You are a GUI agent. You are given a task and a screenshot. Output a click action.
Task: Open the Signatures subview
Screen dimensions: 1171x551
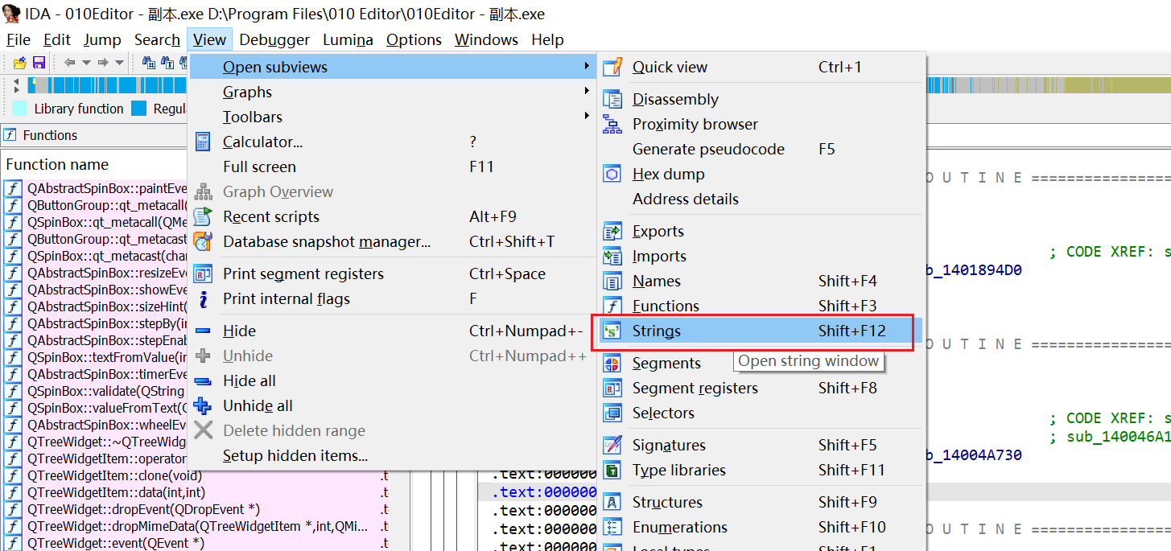pos(761,445)
